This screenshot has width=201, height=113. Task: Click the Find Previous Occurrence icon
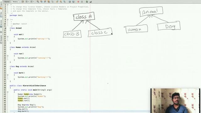(41, 2)
